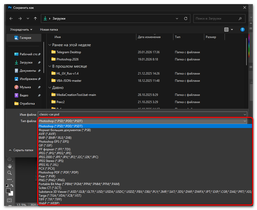Click the refresh button in address bar
257x210 pixels.
tap(186, 19)
